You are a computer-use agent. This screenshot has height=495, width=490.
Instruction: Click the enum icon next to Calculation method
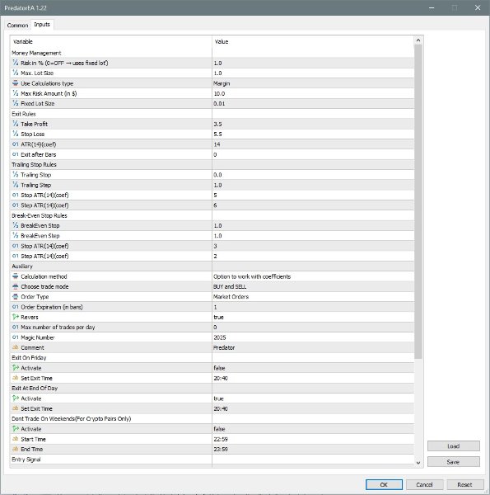point(15,276)
